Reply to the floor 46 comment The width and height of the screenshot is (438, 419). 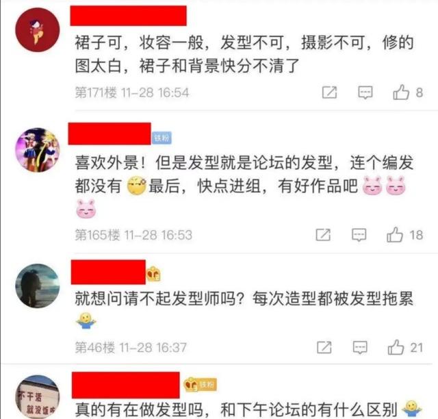[360, 348]
